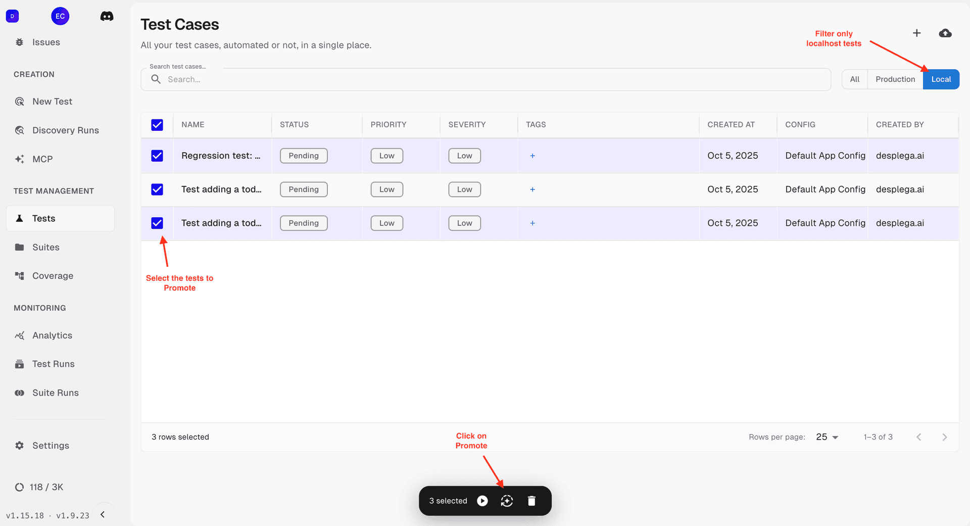Screen dimensions: 970x526
Task: Add tag to Regression test row
Action: click(x=532, y=156)
